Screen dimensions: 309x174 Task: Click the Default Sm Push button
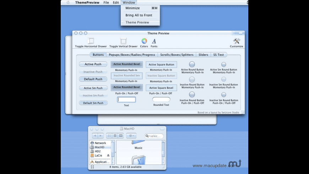tap(93, 103)
